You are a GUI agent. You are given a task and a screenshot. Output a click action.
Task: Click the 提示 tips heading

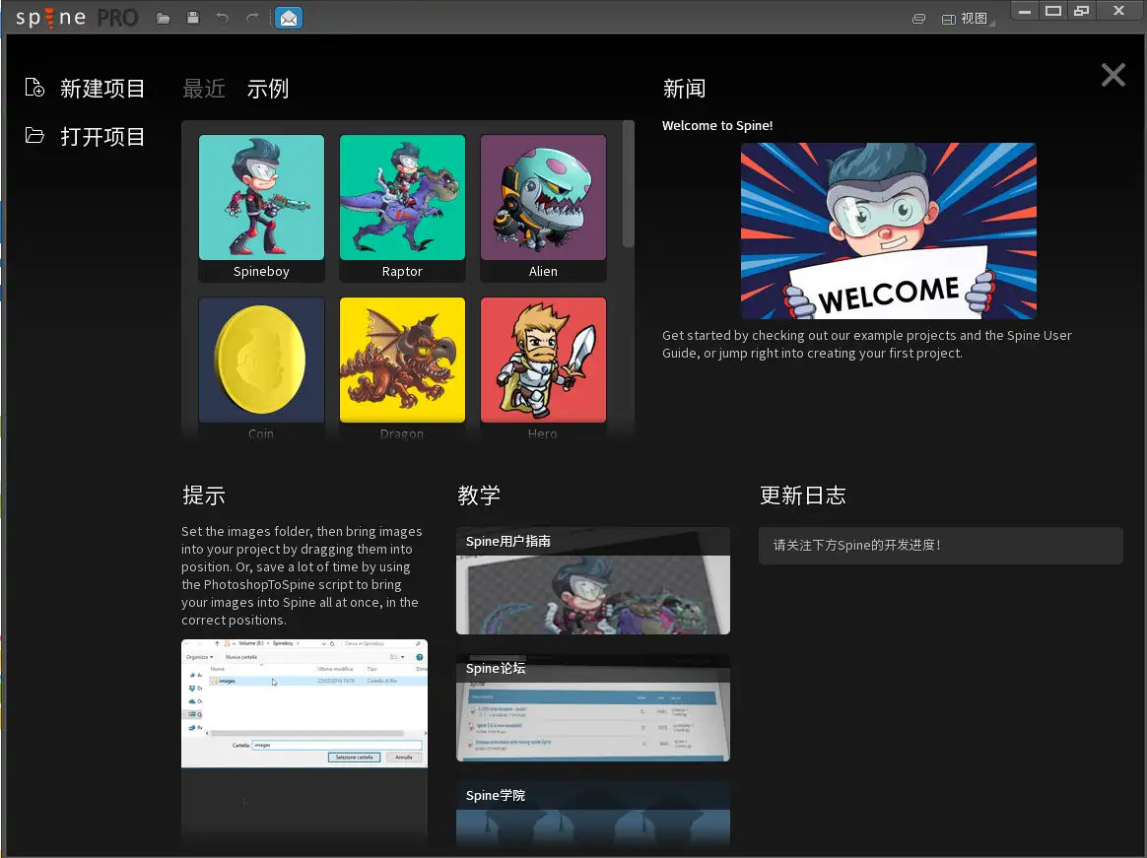click(203, 495)
